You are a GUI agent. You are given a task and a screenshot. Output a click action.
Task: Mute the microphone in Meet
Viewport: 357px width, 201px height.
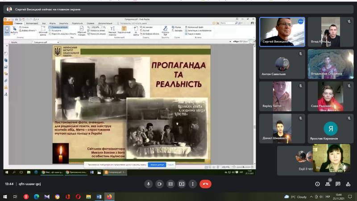pyautogui.click(x=148, y=184)
